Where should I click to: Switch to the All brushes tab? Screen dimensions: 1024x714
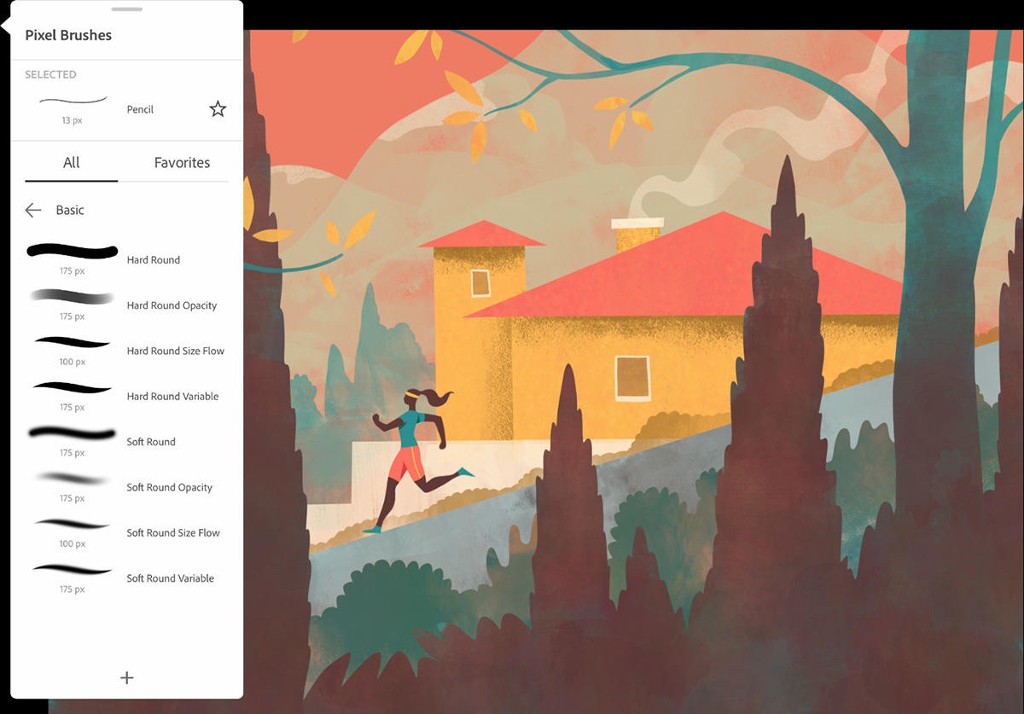click(72, 163)
